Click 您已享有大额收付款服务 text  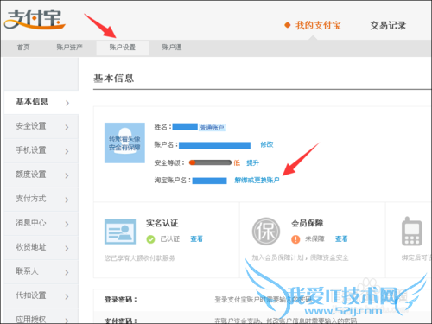[x=140, y=258]
